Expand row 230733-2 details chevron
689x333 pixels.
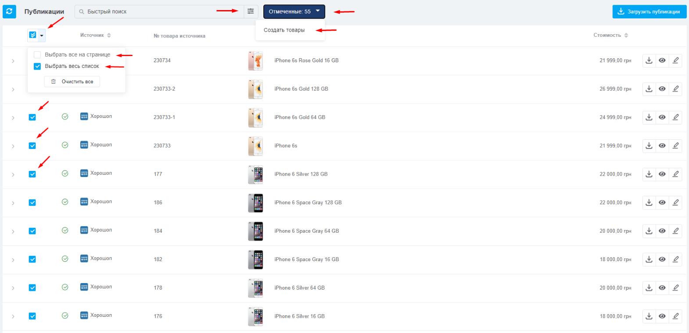pos(13,89)
